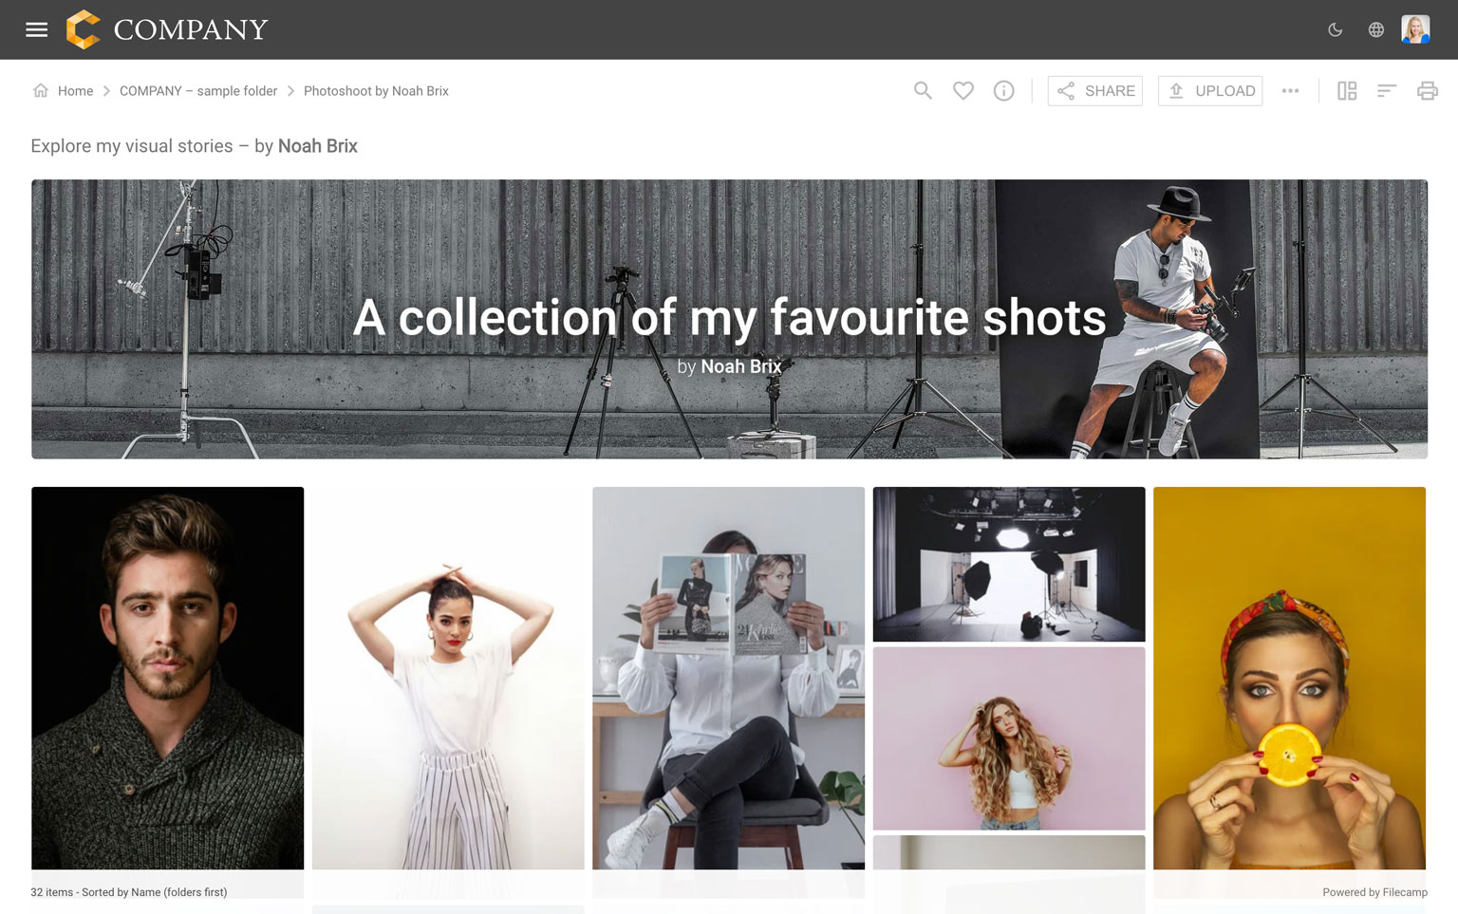Viewport: 1458px width, 914px height.
Task: Show folder info panel
Action: (x=1003, y=91)
